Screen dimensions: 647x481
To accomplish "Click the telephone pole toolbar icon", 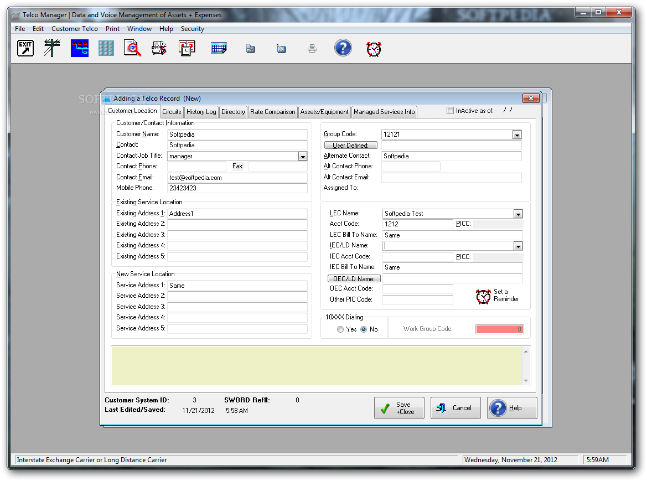I will pos(52,48).
